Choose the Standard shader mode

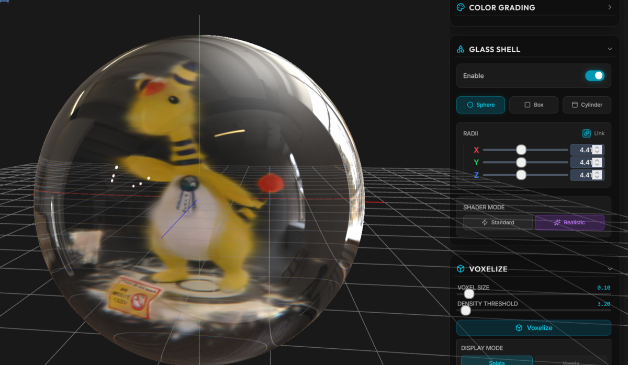pyautogui.click(x=498, y=223)
